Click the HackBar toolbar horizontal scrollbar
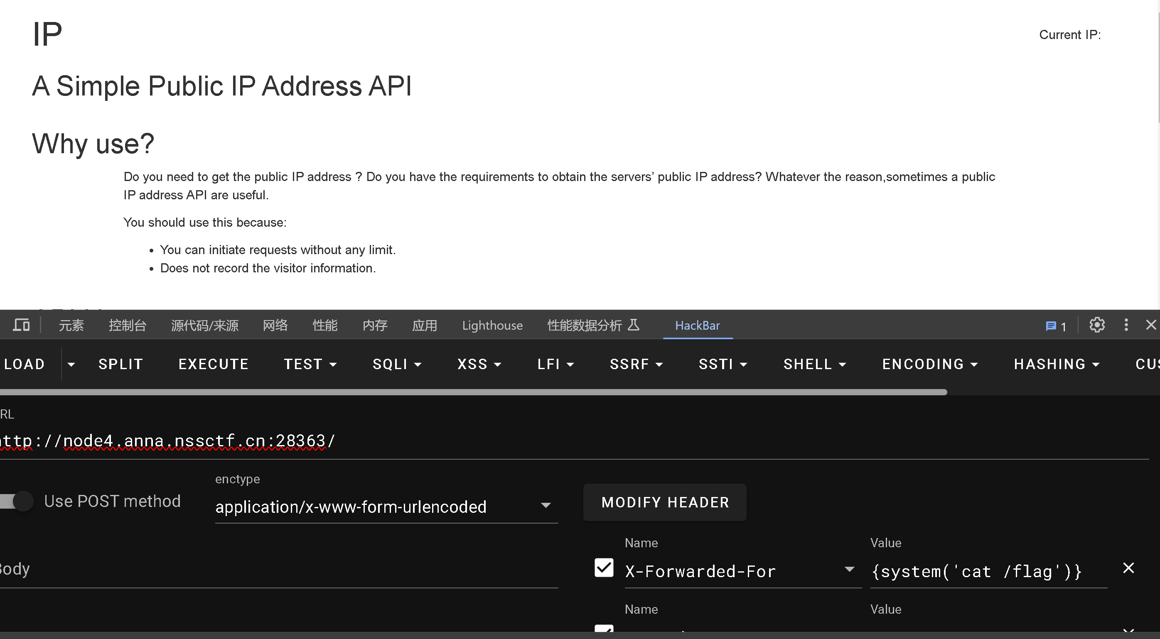Screen dimensions: 1160x639 pos(473,392)
